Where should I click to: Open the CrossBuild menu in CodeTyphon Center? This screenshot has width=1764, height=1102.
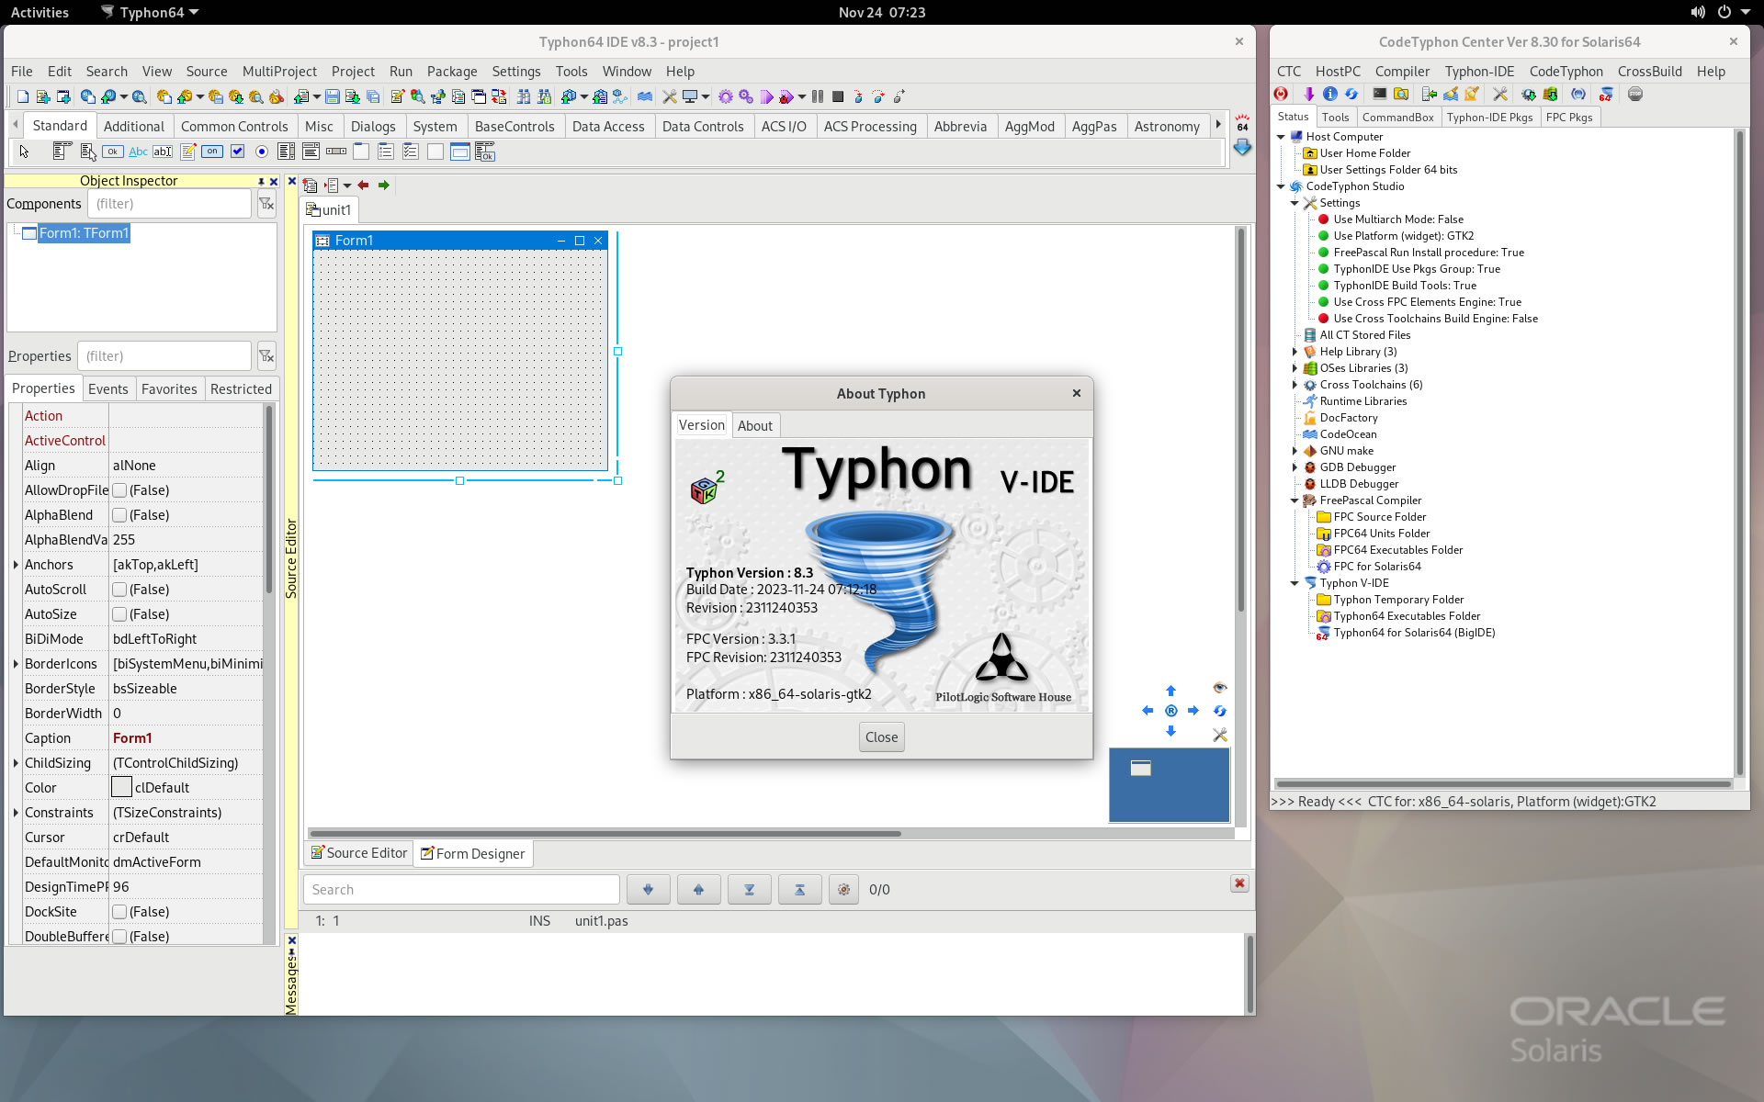point(1649,71)
